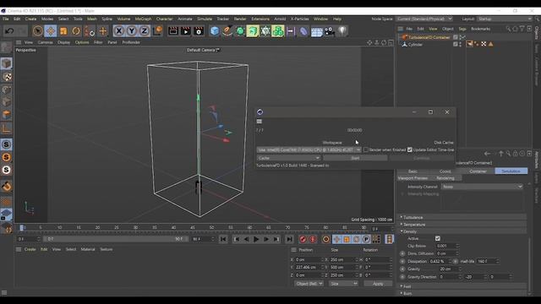The image size is (541, 304).
Task: Select TurbulenceFD Container object
Action: point(429,37)
